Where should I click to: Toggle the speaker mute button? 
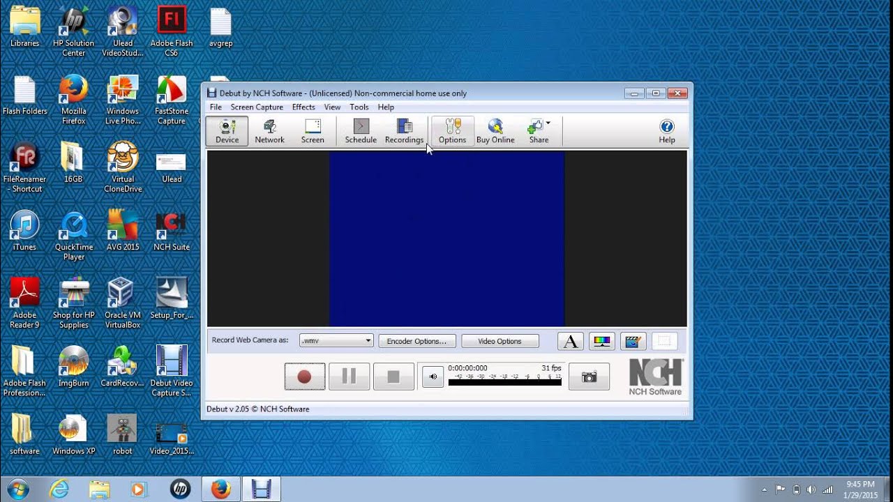(433, 376)
